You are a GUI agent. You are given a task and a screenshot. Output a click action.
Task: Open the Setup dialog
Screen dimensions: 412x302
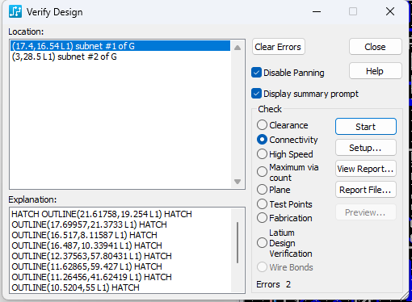pos(366,148)
